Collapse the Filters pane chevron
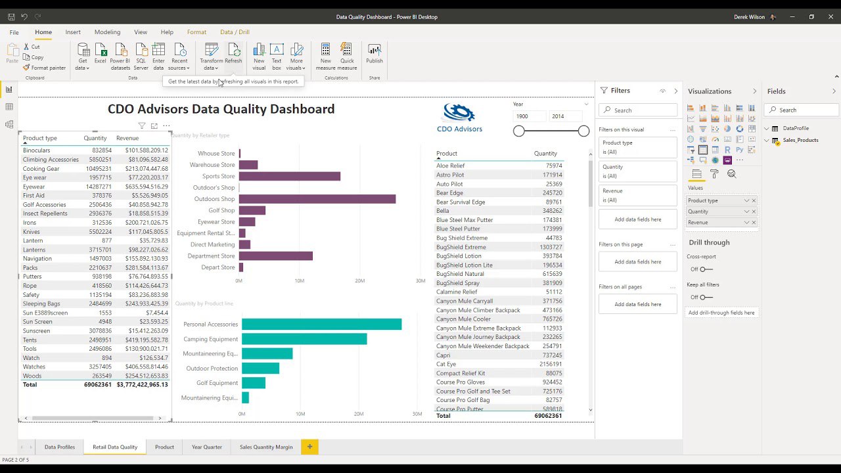 [675, 91]
